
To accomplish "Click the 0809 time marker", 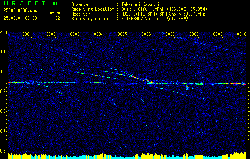I will pos(218,34).
